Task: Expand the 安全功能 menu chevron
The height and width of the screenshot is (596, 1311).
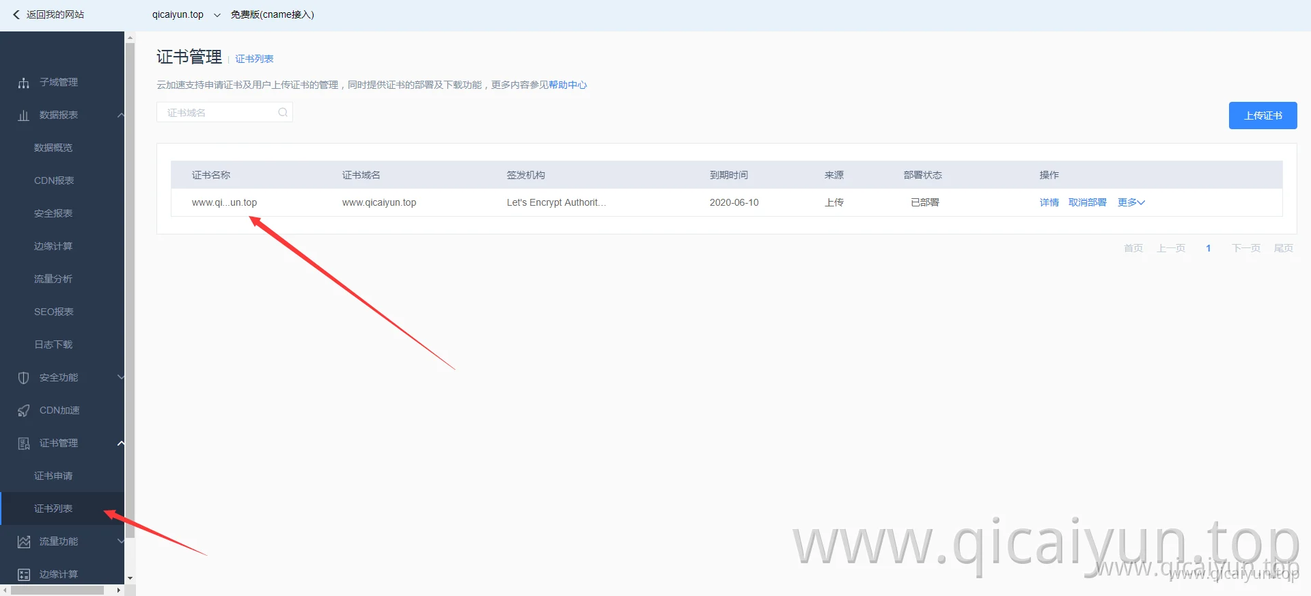Action: 121,377
